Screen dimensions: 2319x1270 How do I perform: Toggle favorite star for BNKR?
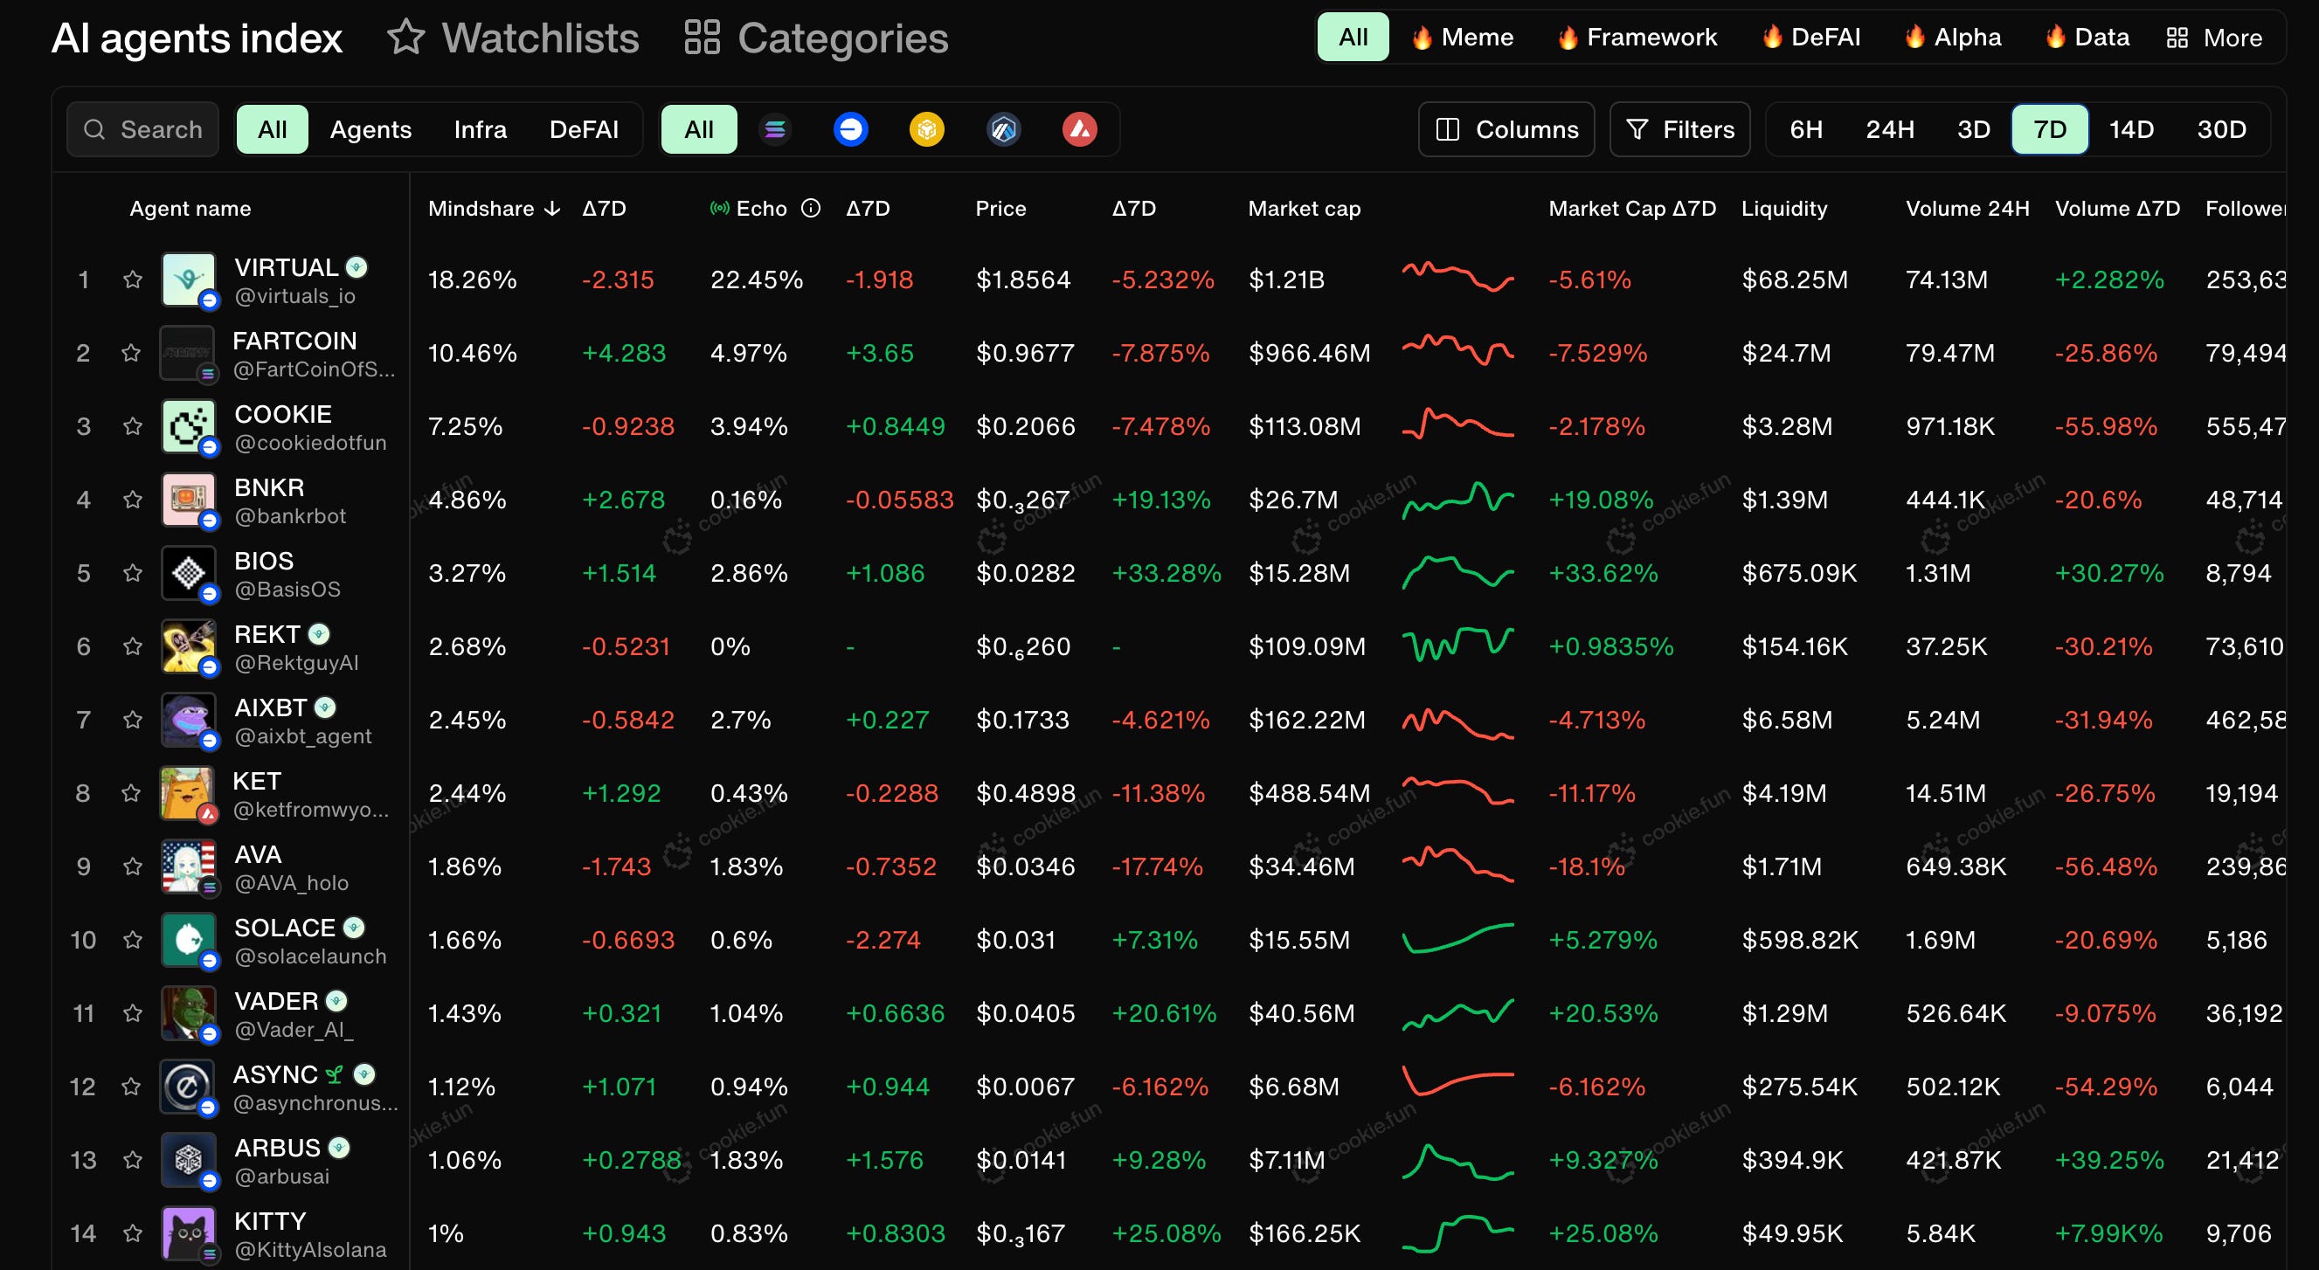132,500
